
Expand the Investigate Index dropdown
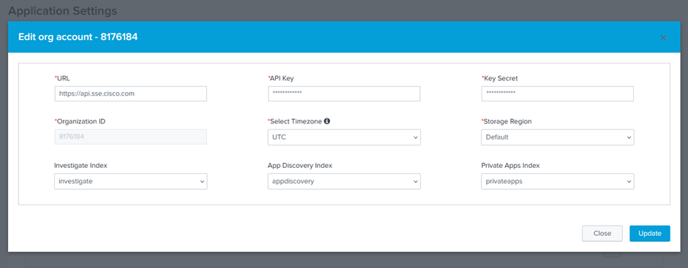131,181
